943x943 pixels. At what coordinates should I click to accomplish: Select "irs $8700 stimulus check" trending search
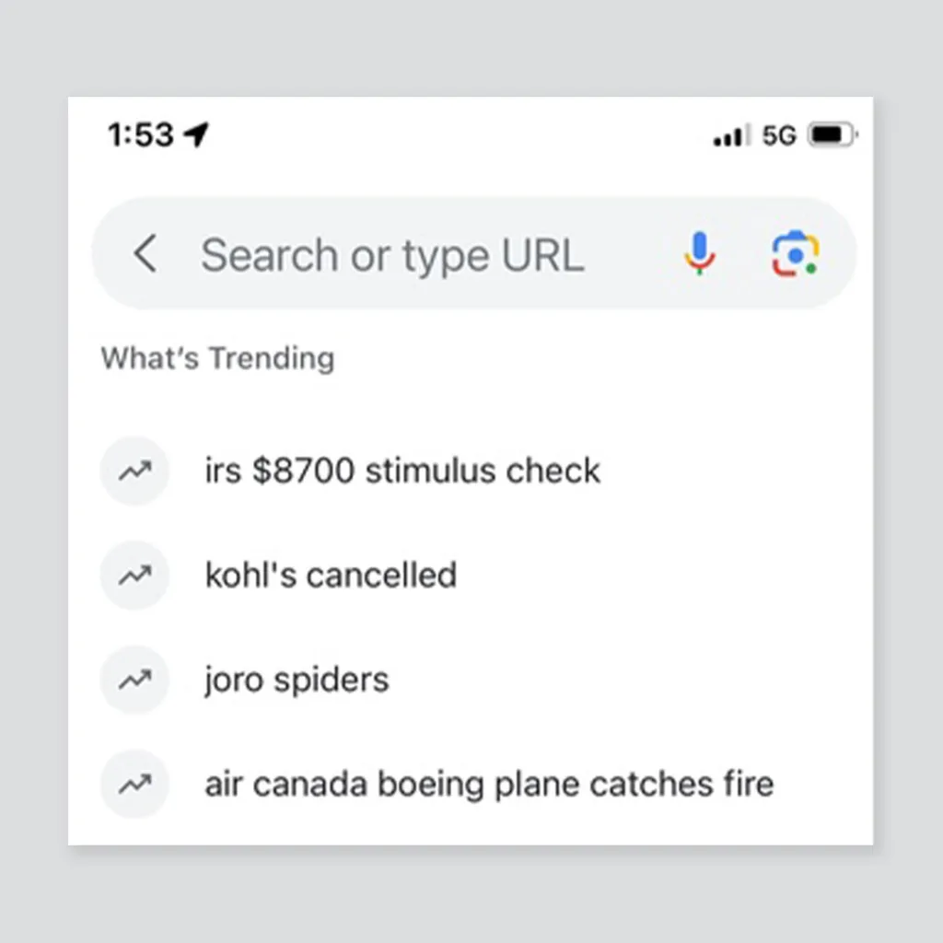click(402, 471)
